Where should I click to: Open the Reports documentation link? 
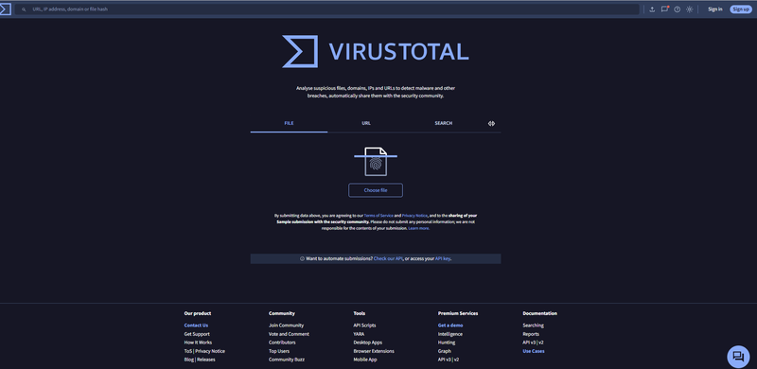pos(531,334)
